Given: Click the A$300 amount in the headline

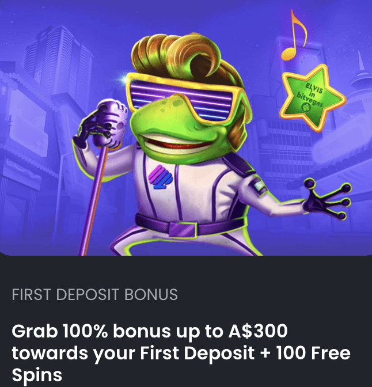Looking at the screenshot, I should (x=258, y=331).
